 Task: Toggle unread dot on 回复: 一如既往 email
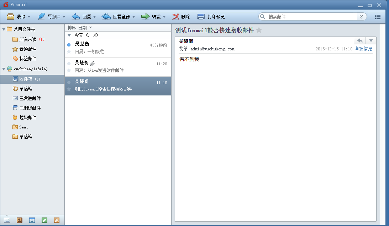pyautogui.click(x=69, y=45)
